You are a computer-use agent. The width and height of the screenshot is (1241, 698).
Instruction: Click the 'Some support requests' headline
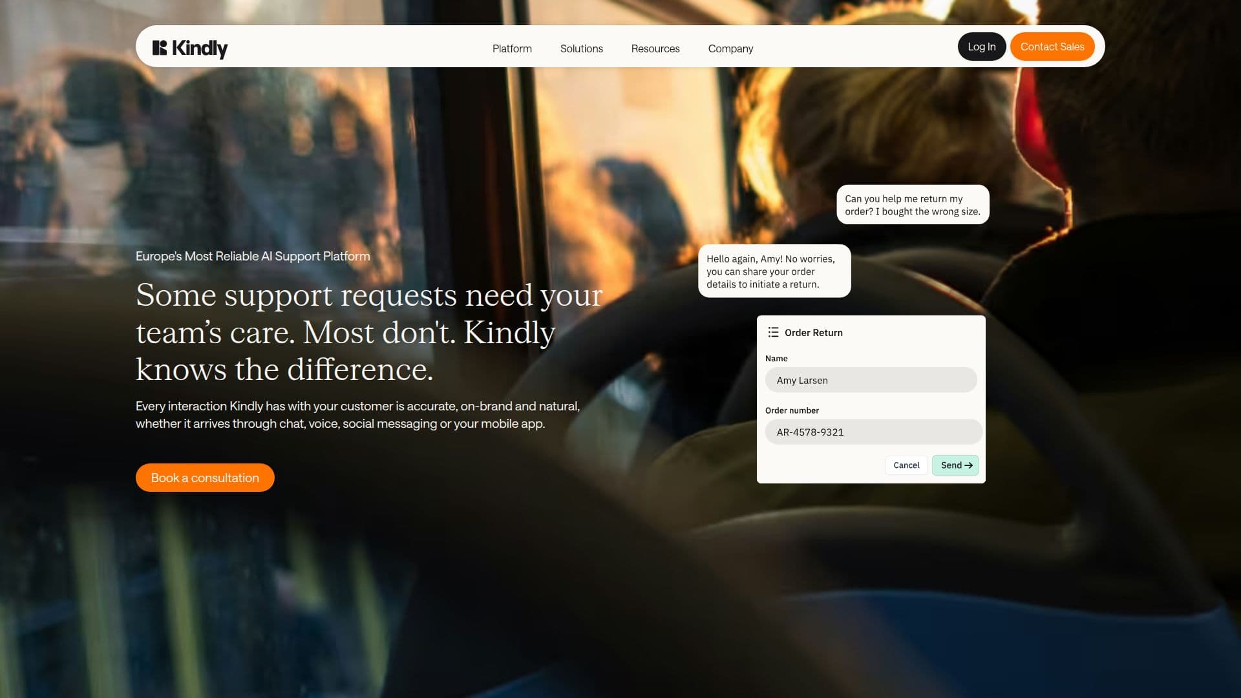pos(369,332)
